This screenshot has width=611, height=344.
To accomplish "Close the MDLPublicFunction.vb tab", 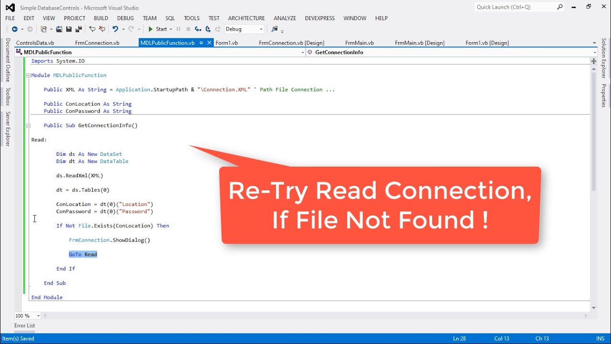I will [x=209, y=43].
